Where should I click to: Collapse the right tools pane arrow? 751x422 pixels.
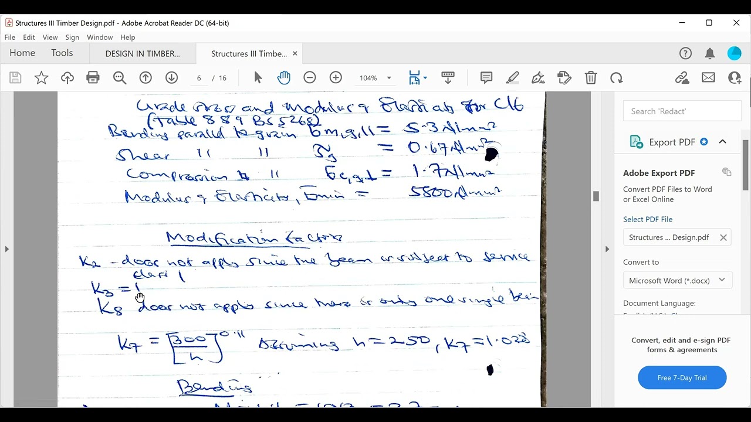(607, 249)
